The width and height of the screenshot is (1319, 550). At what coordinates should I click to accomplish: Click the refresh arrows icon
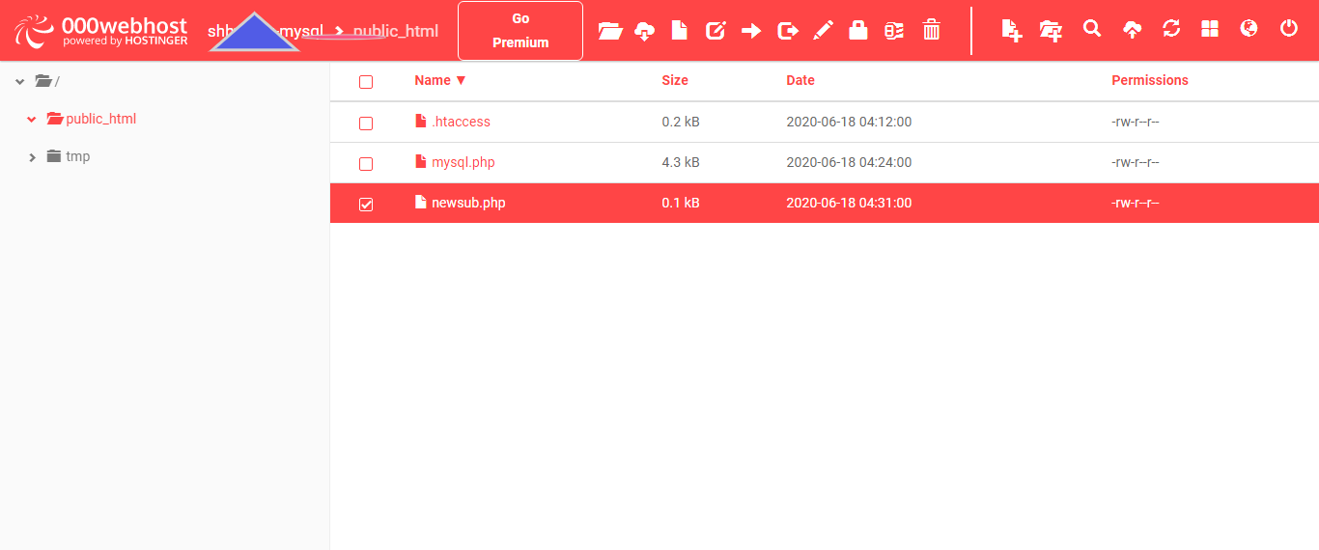(x=1171, y=29)
